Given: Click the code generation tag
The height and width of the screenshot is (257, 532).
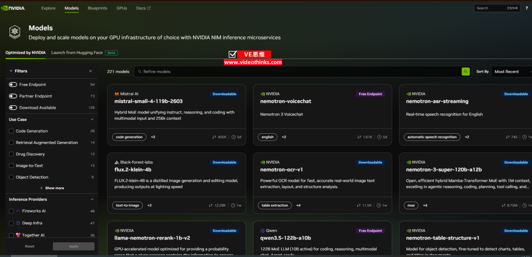Looking at the screenshot, I should (129, 137).
